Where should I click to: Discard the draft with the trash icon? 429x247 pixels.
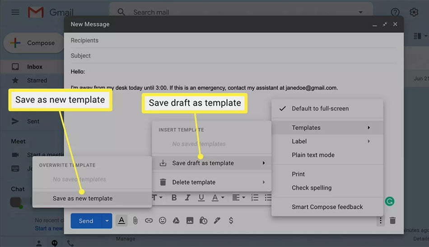pos(392,220)
